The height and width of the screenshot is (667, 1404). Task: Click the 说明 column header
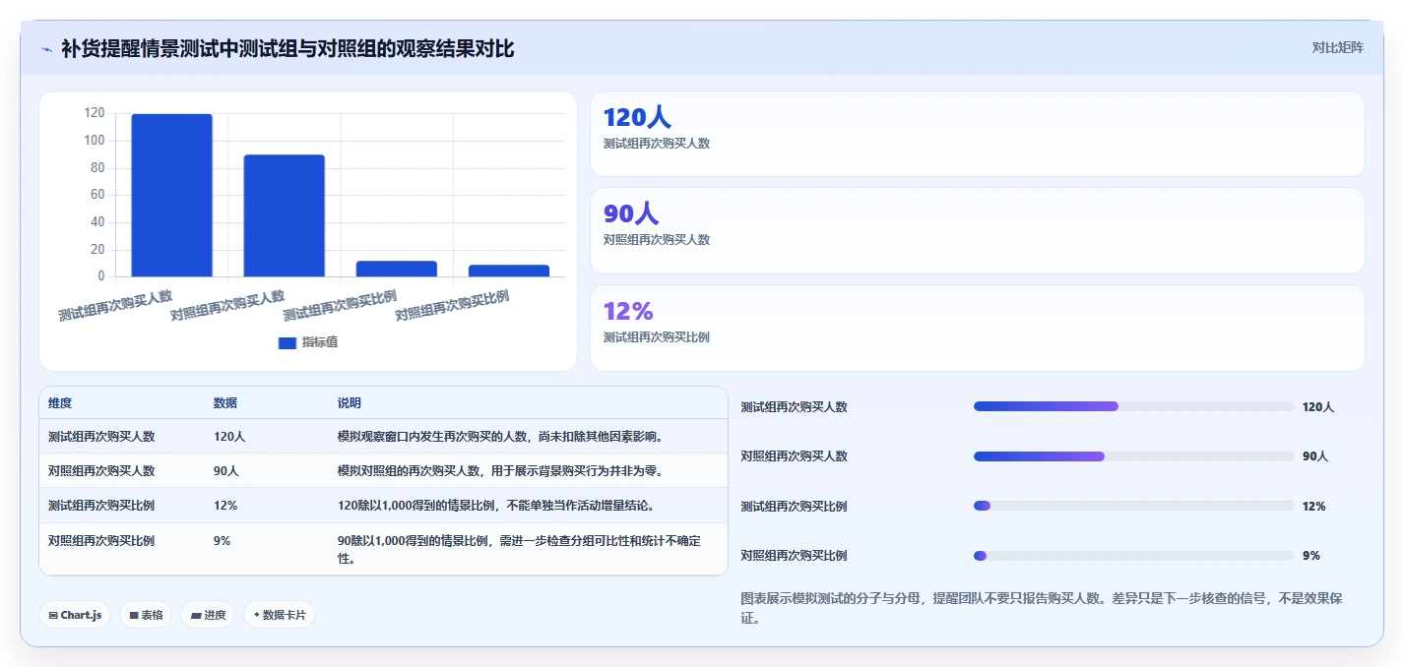(x=350, y=403)
